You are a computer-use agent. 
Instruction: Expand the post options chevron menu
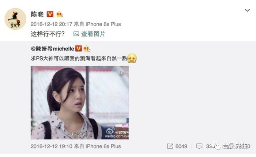tap(247, 10)
